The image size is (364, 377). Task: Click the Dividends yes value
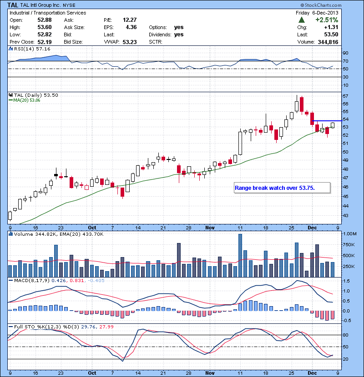point(179,35)
